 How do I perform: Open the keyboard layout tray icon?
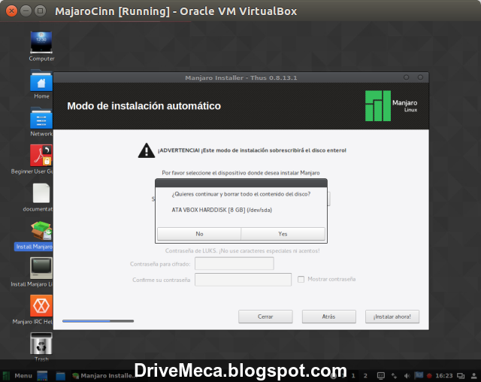point(381,375)
